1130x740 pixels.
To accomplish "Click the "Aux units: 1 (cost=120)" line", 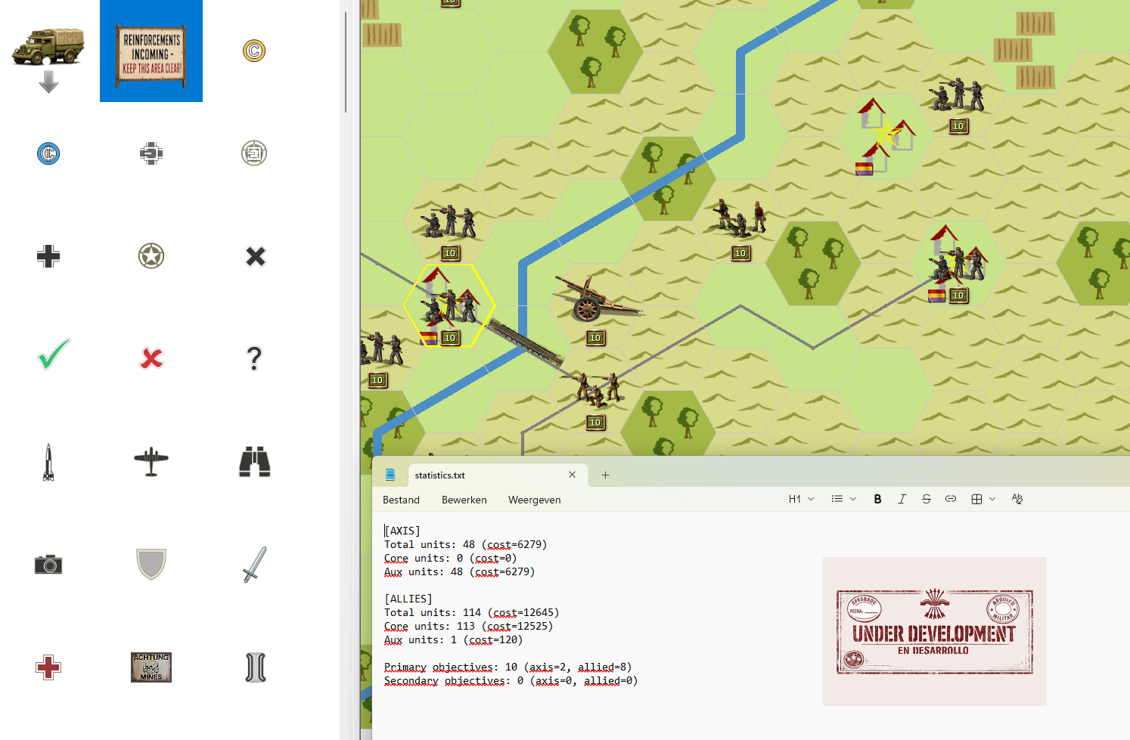I will (x=453, y=639).
